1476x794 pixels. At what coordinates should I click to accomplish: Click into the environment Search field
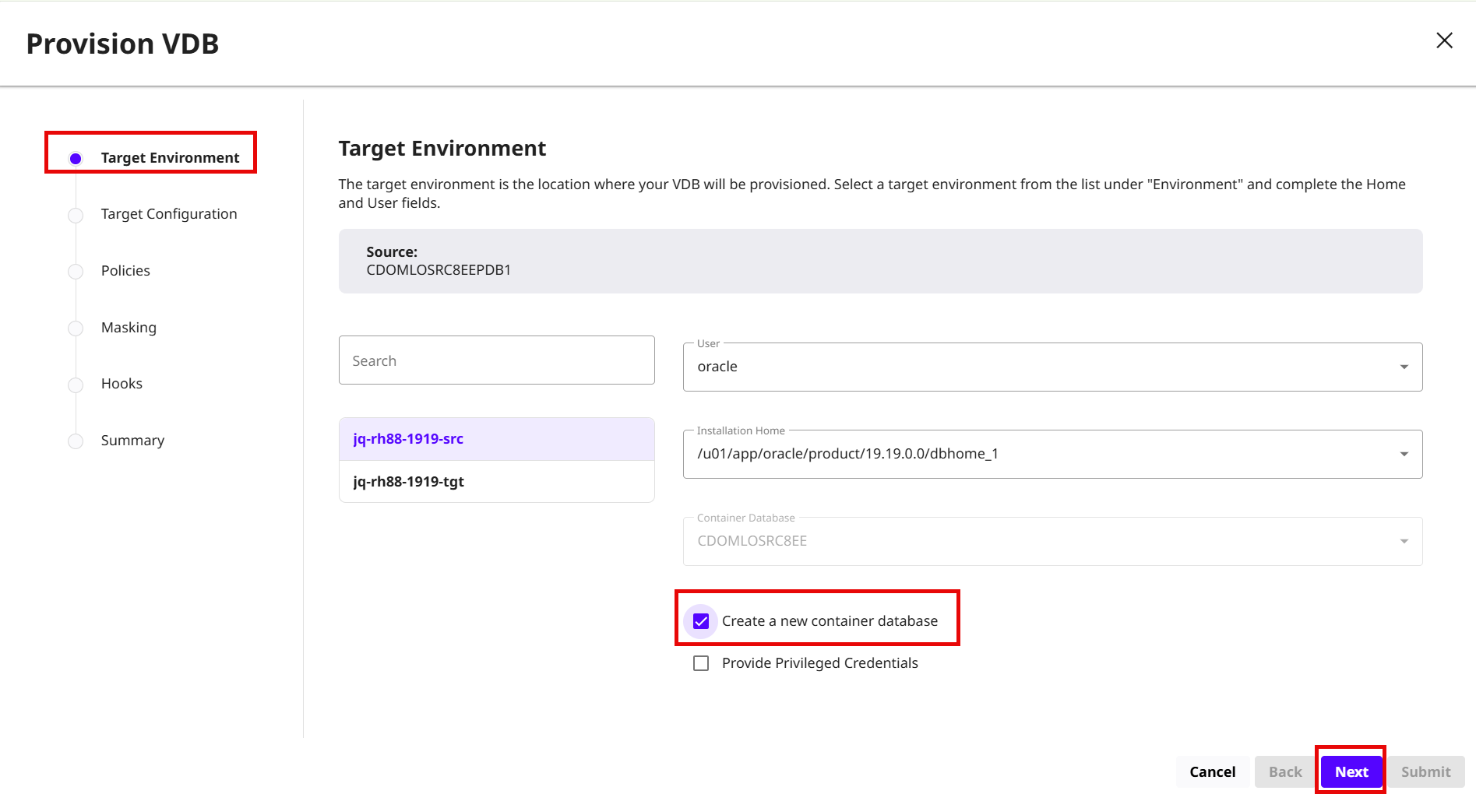(497, 360)
